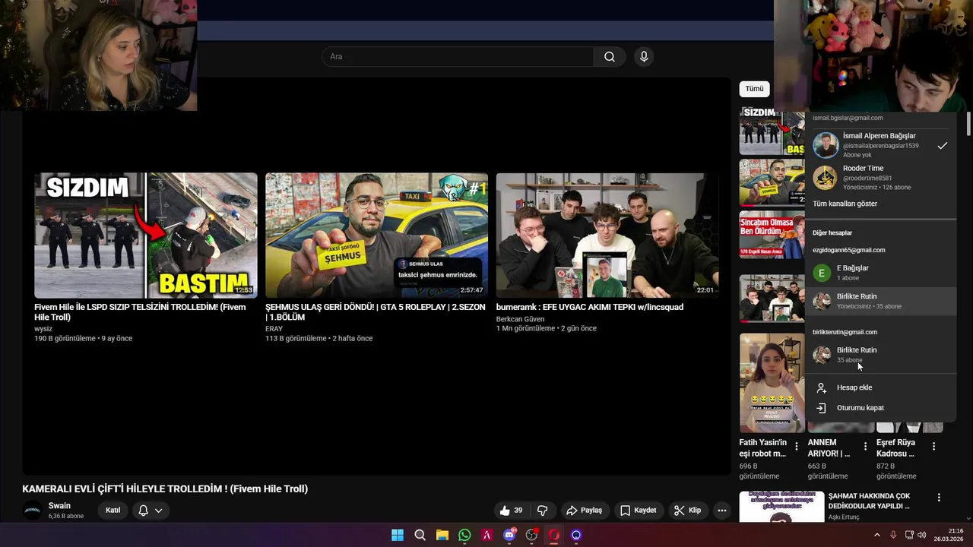Open the ŞEHMUS taxi video thumbnail
The image size is (973, 547).
pyautogui.click(x=376, y=236)
